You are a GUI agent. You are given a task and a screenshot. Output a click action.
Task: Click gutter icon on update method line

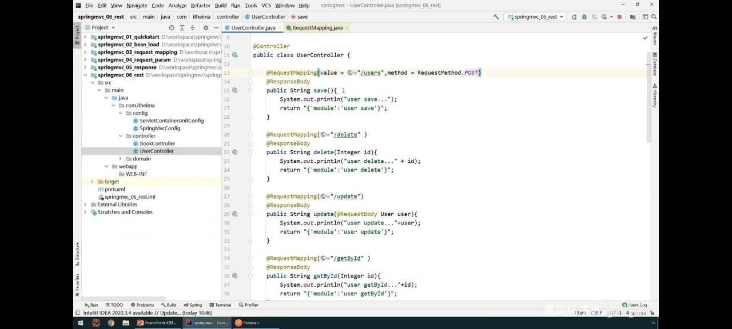pos(234,214)
